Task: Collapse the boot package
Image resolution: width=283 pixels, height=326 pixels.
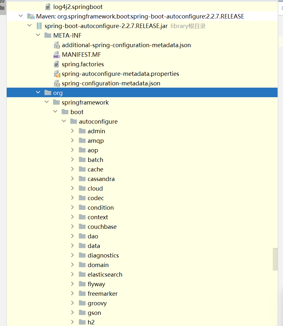Action: point(55,112)
